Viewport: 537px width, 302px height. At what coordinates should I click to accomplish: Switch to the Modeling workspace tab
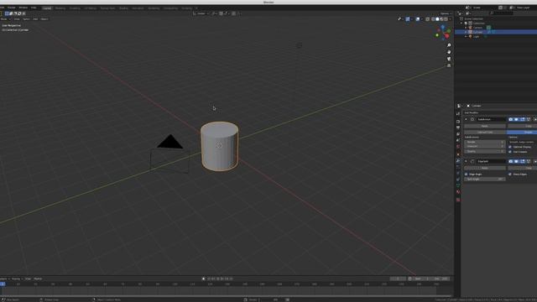click(60, 8)
